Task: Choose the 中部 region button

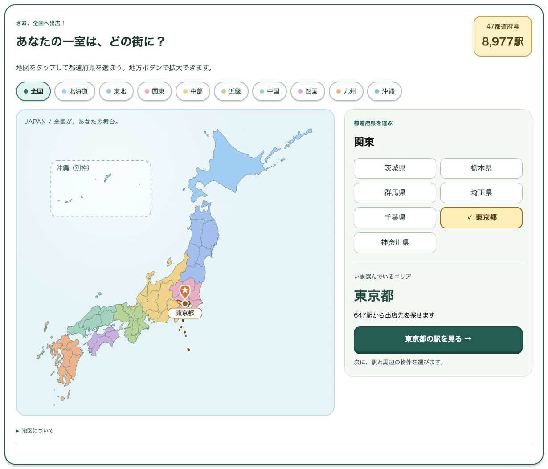Action: click(193, 91)
